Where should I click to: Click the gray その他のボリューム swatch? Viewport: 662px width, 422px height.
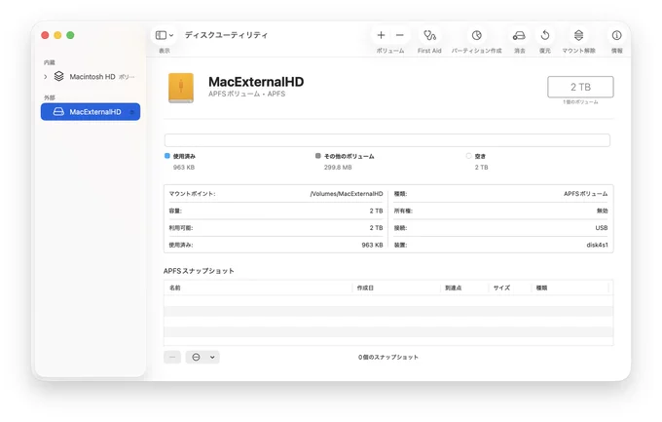(x=318, y=156)
